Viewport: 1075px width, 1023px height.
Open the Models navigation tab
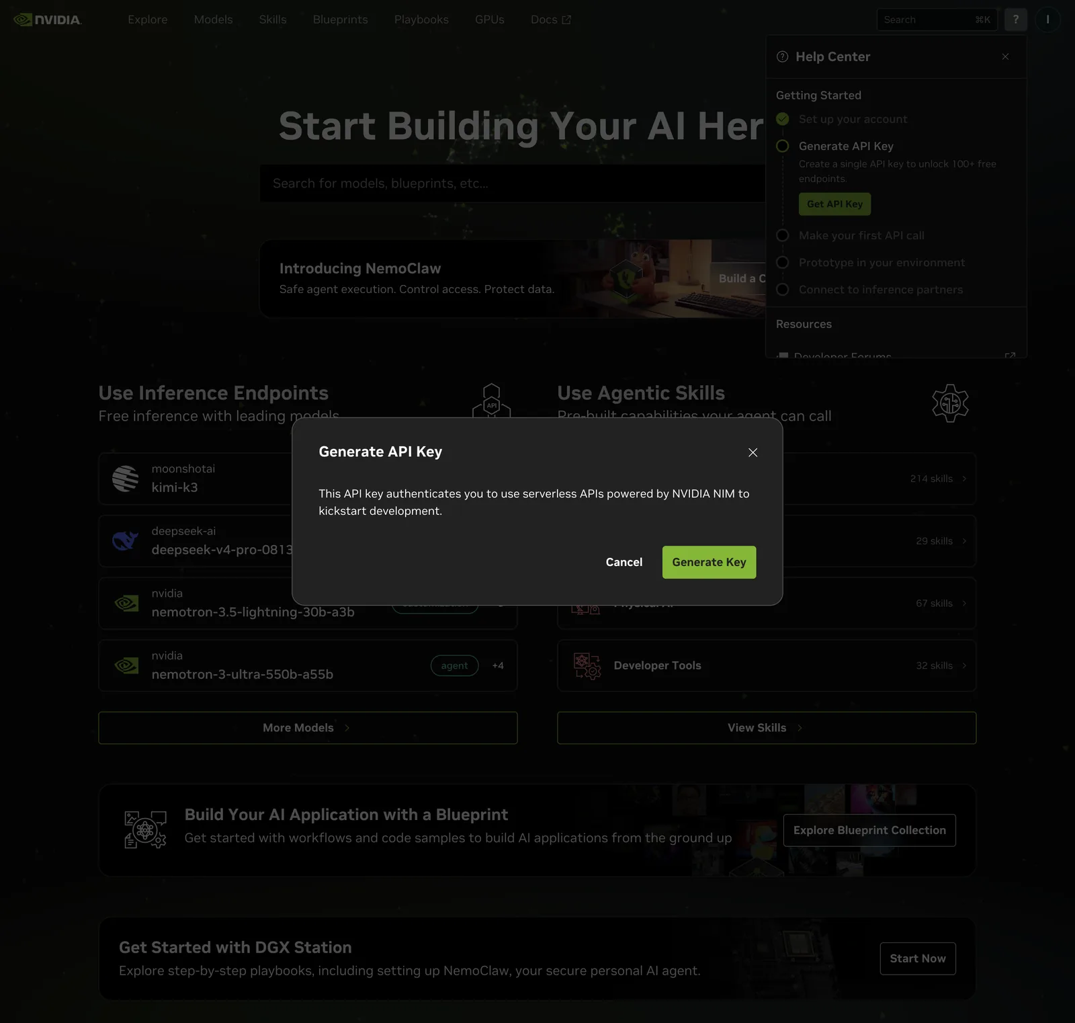213,19
